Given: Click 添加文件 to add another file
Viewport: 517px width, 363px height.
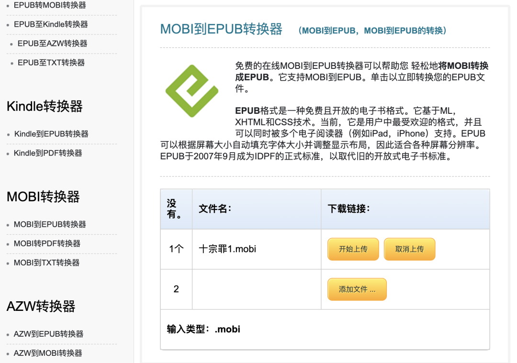Looking at the screenshot, I should pos(357,289).
